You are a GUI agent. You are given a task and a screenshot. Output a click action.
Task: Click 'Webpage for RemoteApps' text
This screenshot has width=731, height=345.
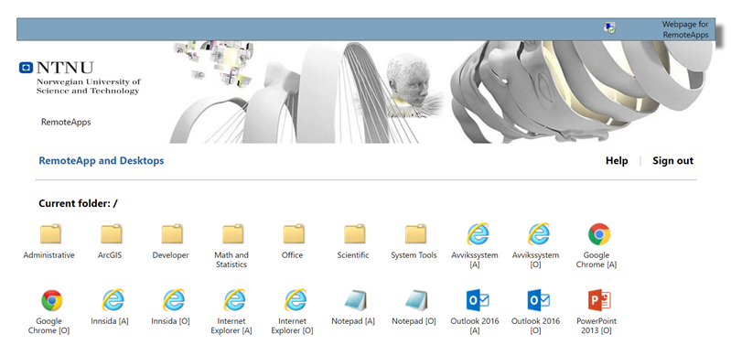[685, 29]
